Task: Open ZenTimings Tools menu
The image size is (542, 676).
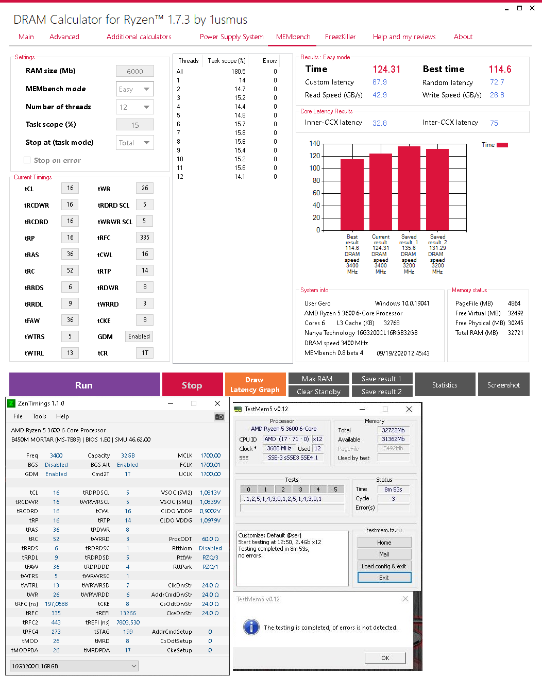Action: 39,416
